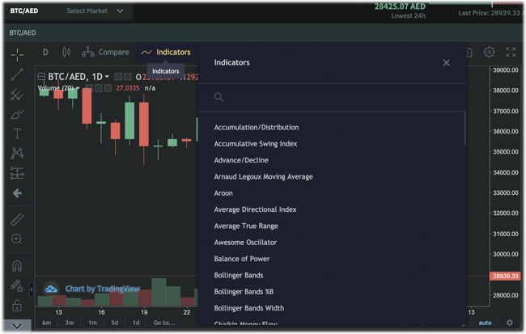Viewport: 526px width, 334px height.
Task: Toggle BTC/AED series visibility eye
Action: 118,77
